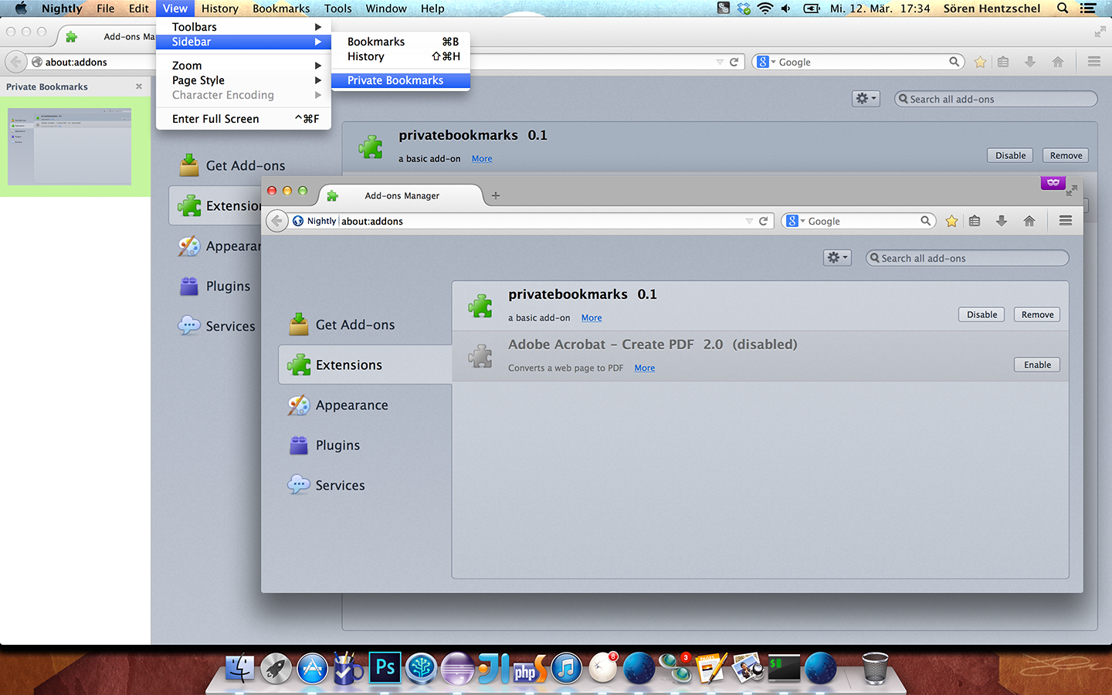Image resolution: width=1112 pixels, height=695 pixels.
Task: Open the Downloads arrow in the front window
Action: coord(1002,221)
